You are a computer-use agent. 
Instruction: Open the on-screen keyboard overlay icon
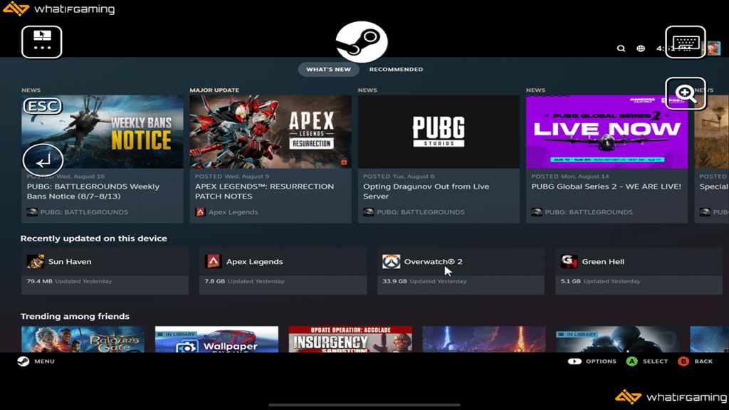tap(685, 42)
